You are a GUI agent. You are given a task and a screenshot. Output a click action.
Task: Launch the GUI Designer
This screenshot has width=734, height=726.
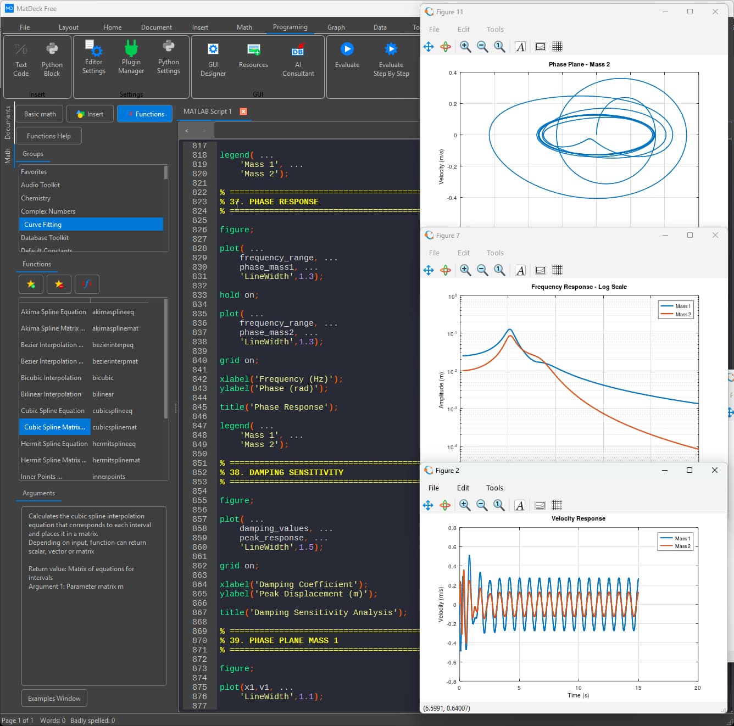(x=213, y=59)
